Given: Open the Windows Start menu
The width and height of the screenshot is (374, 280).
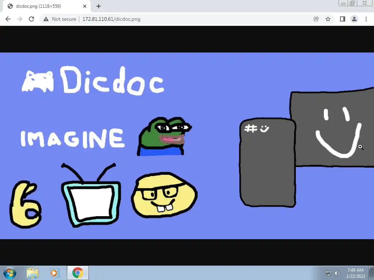Looking at the screenshot, I should pos(10,273).
